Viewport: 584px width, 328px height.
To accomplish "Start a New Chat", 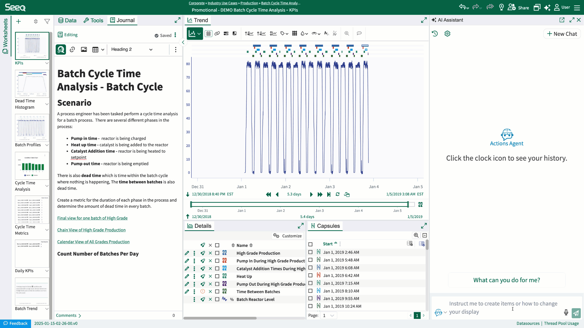I will 562,34.
